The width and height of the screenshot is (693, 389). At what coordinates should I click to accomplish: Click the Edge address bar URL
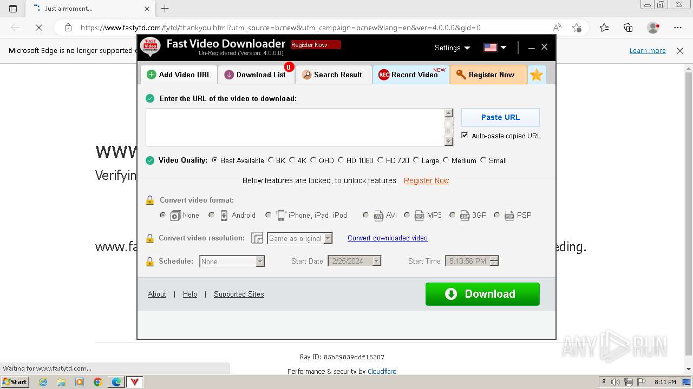280,28
